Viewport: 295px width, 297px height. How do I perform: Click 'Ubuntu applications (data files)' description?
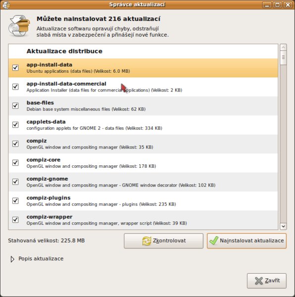(x=59, y=71)
